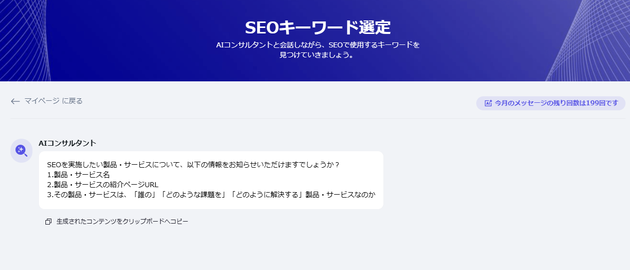Click the 見つけていきましょう subtitle line

317,55
